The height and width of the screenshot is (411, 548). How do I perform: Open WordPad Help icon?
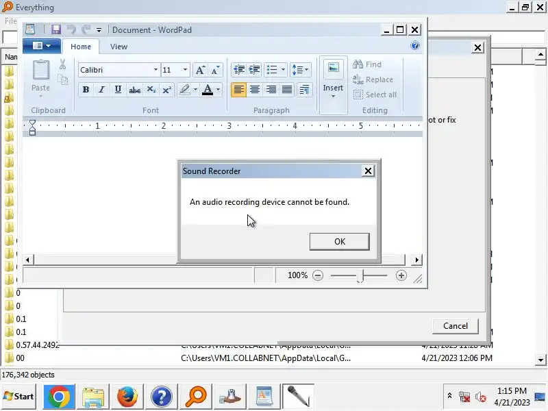coord(415,45)
